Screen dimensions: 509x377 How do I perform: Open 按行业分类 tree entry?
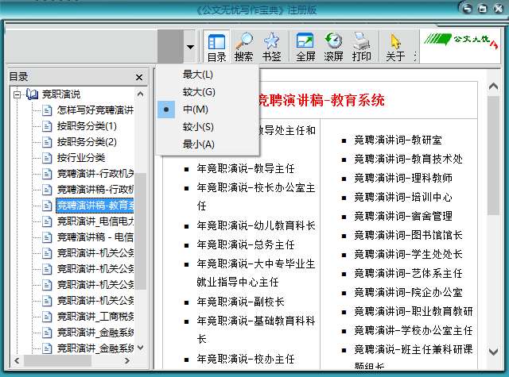point(81,158)
